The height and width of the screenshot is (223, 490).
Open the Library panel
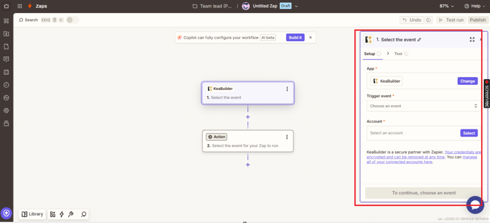tap(32, 214)
